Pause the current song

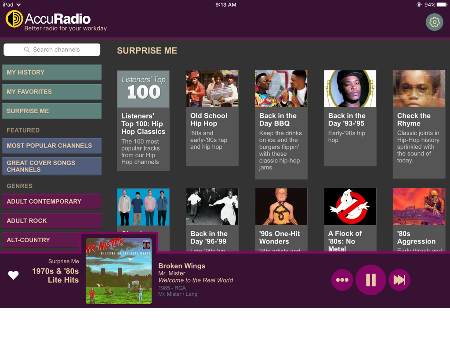point(370,280)
